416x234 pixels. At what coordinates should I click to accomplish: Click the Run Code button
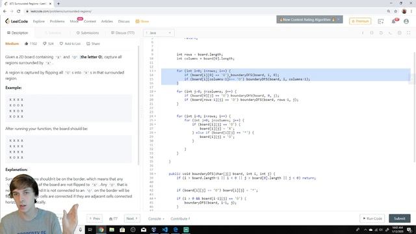pos(372,218)
